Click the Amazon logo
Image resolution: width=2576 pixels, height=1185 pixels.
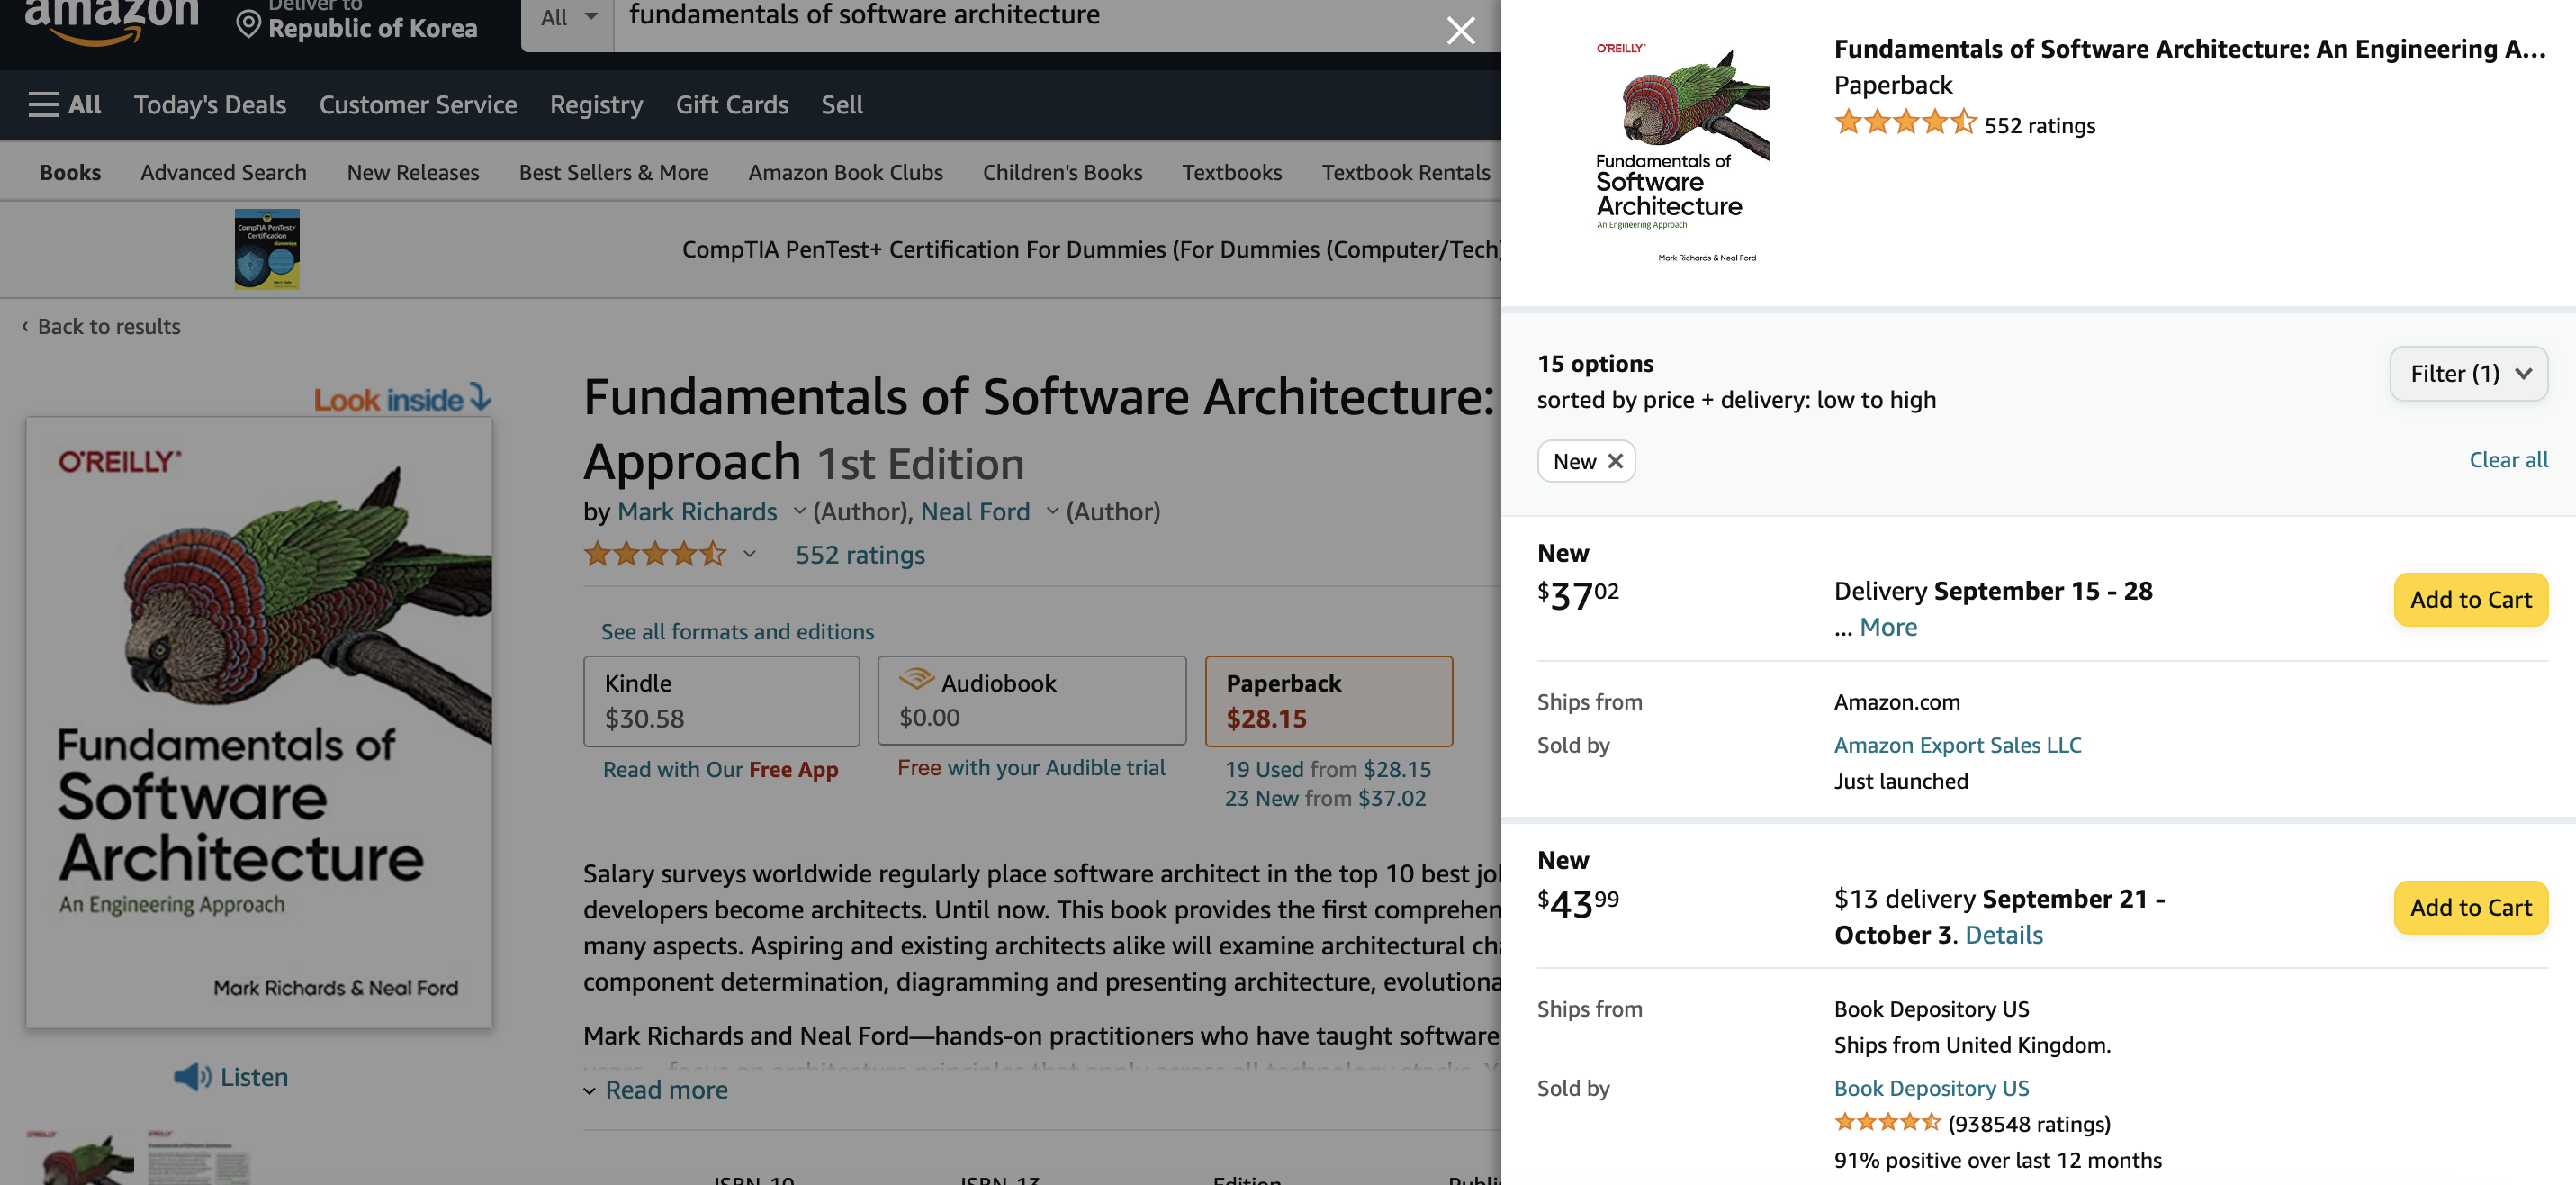(111, 20)
